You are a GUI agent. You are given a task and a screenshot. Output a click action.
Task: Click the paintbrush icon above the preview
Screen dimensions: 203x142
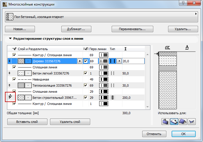[187, 48]
